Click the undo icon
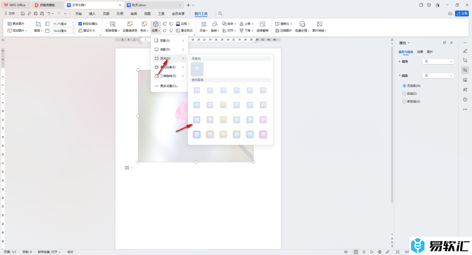472x255 pixels. pos(49,14)
